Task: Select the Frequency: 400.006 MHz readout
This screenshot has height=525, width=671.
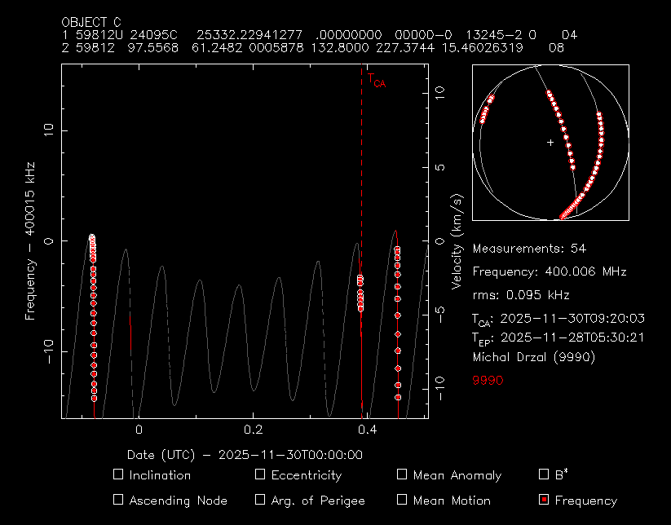Action: [549, 271]
